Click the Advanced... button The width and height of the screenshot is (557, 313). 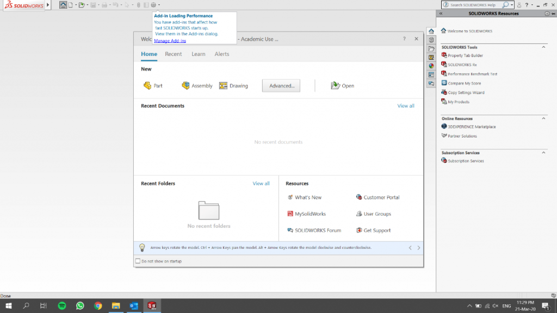click(x=281, y=85)
